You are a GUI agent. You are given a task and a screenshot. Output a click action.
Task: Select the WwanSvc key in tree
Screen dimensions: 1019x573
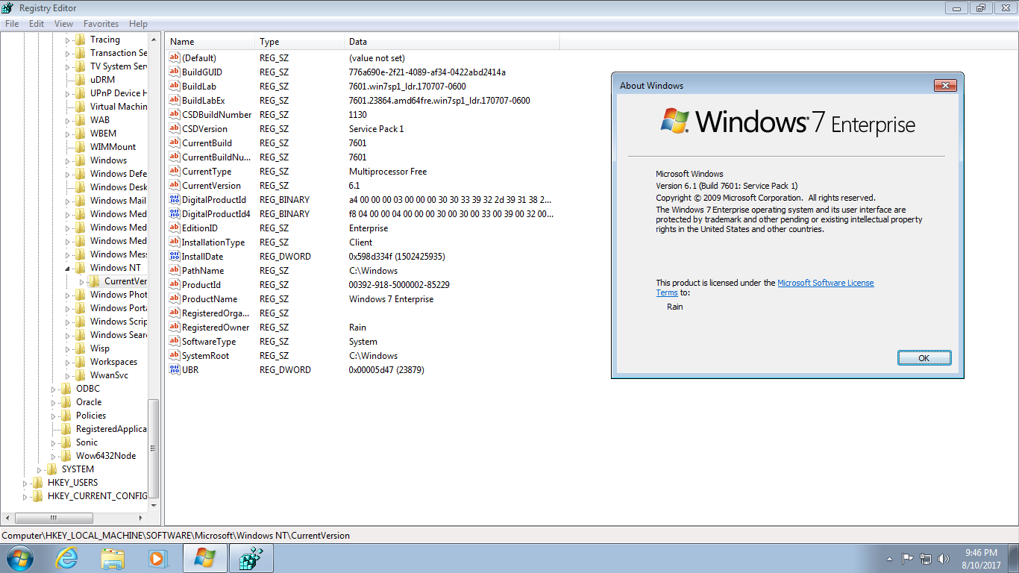coord(110,375)
